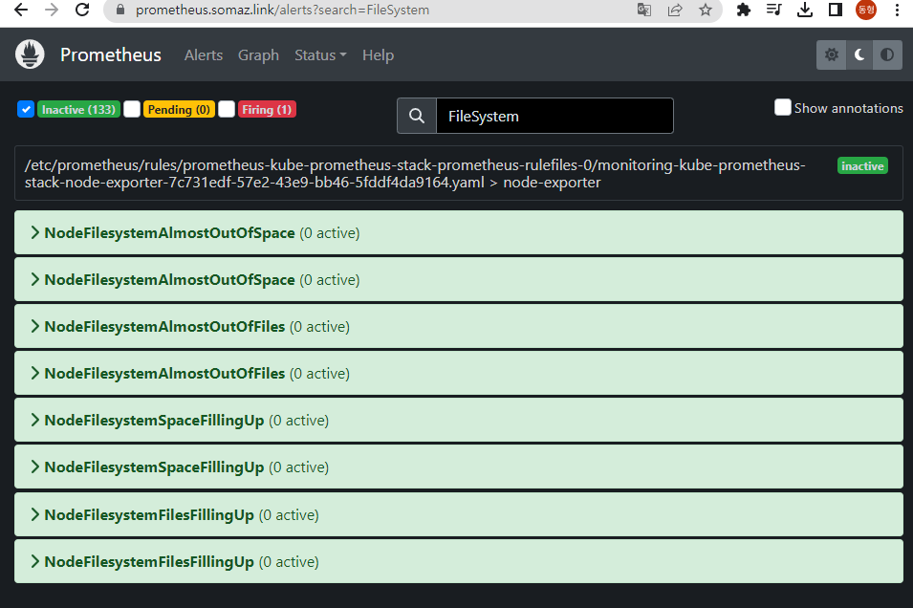This screenshot has width=913, height=608.
Task: Click the browser forward arrow
Action: coord(52,10)
